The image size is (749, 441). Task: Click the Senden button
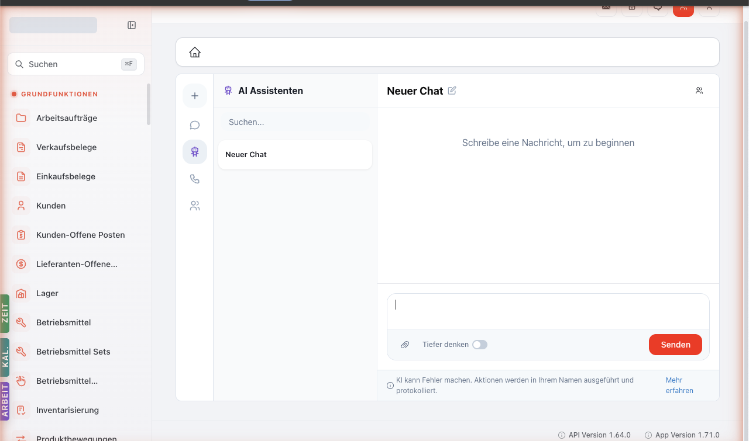(x=675, y=345)
